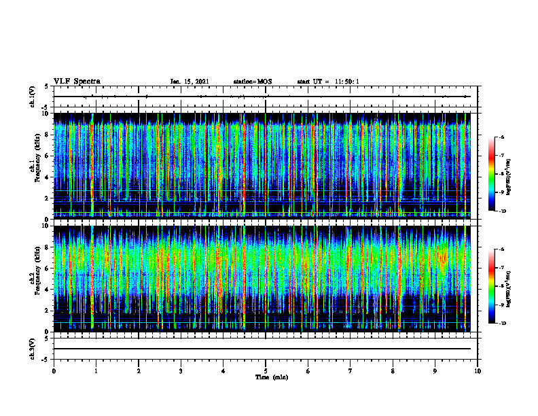
Task: Click the "-10" label on ch.1 color bar
Action: click(x=502, y=211)
